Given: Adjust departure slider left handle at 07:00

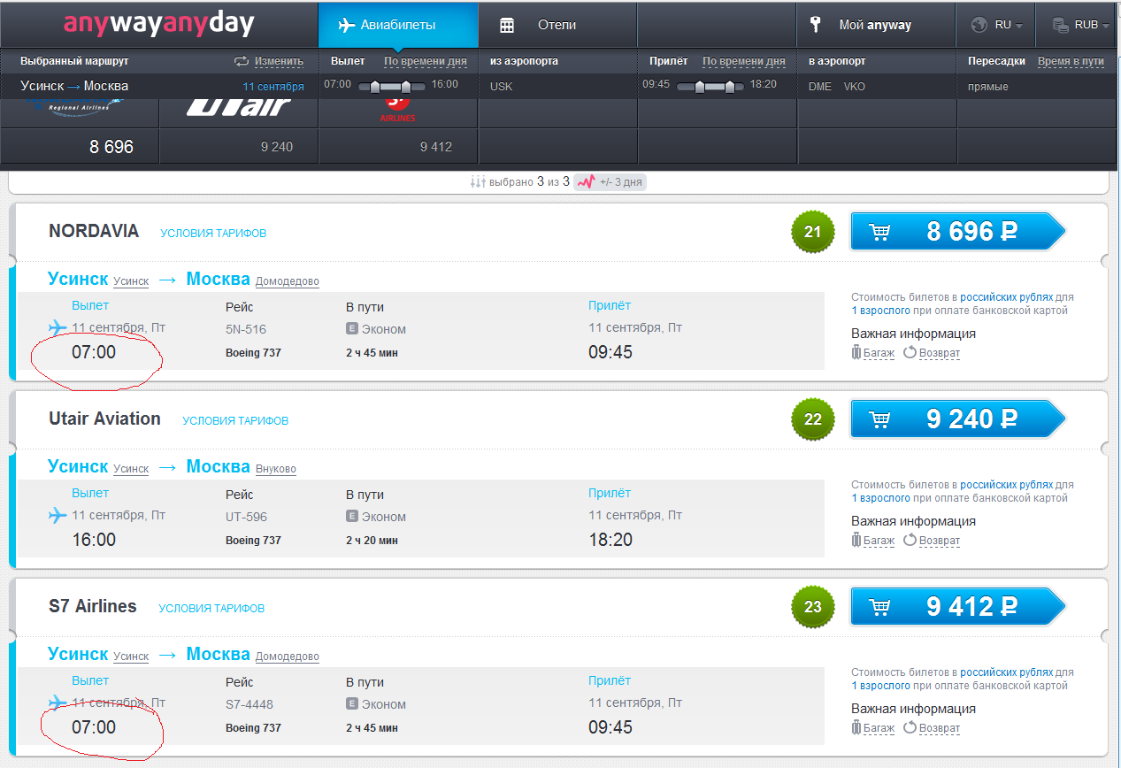Looking at the screenshot, I should pos(374,86).
